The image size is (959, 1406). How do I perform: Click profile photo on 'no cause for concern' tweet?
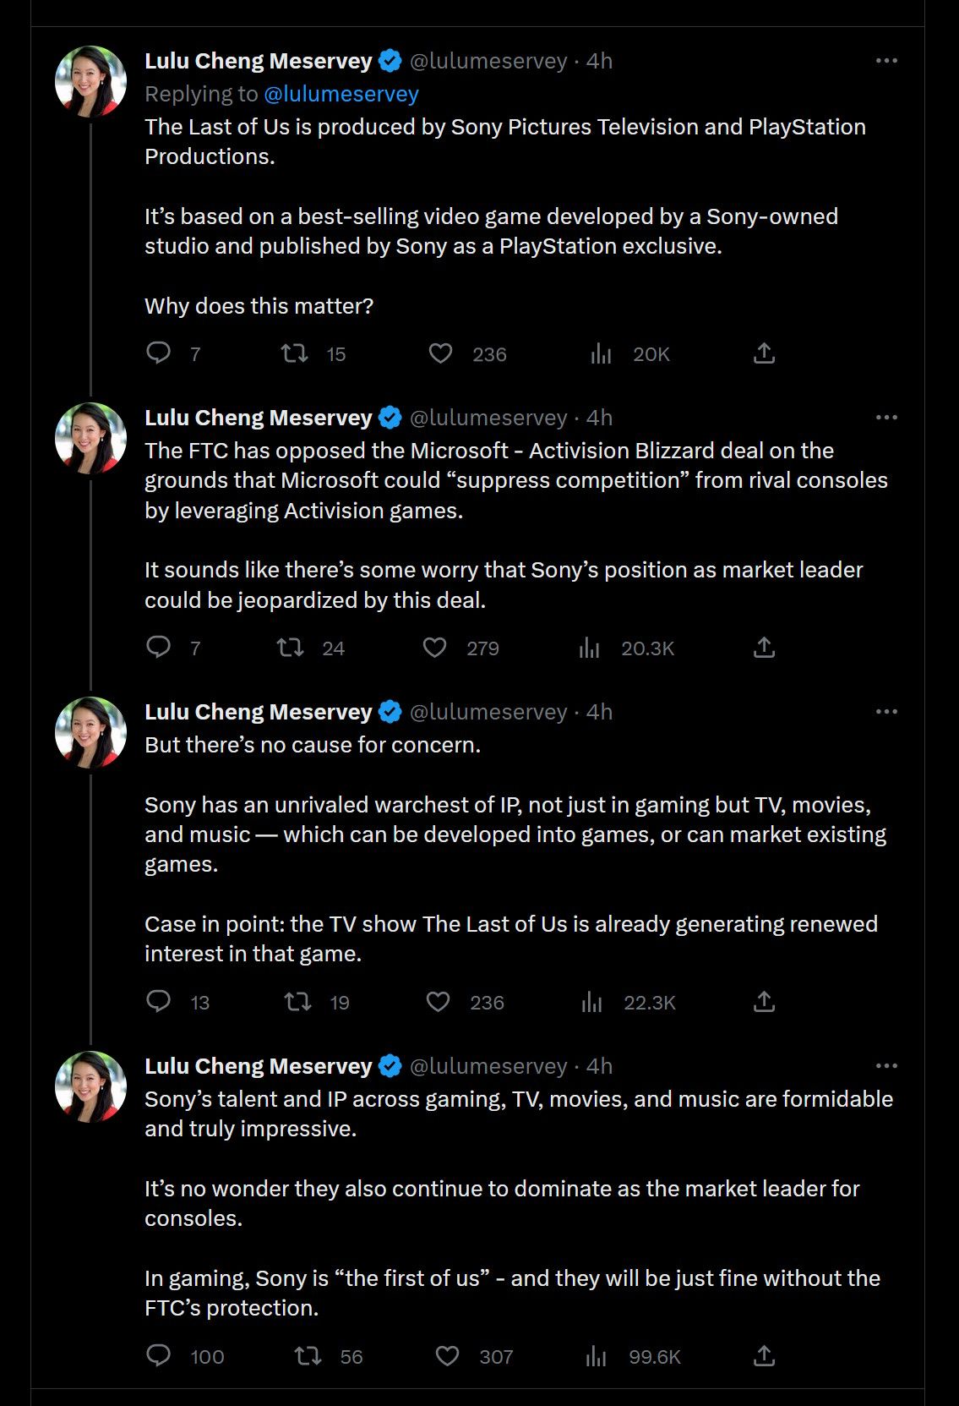(x=90, y=732)
